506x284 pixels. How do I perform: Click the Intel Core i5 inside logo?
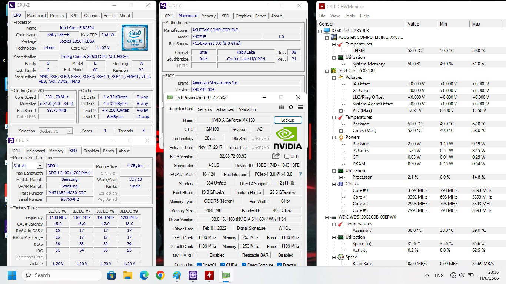pos(135,38)
